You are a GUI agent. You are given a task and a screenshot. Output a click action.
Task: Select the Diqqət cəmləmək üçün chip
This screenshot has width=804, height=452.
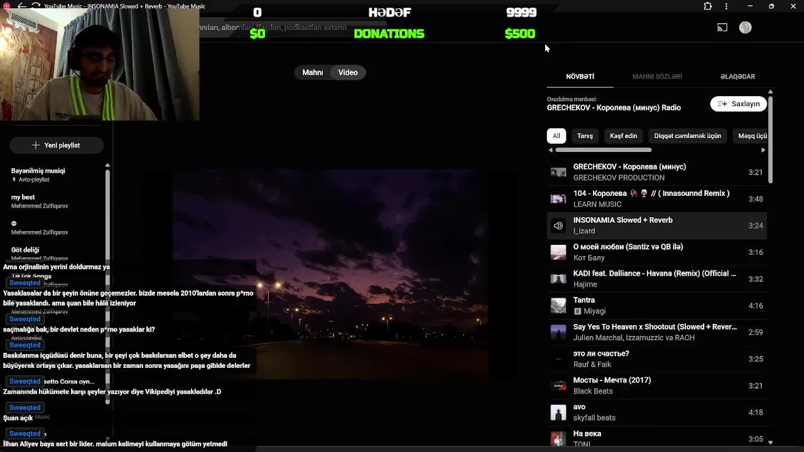pyautogui.click(x=688, y=136)
